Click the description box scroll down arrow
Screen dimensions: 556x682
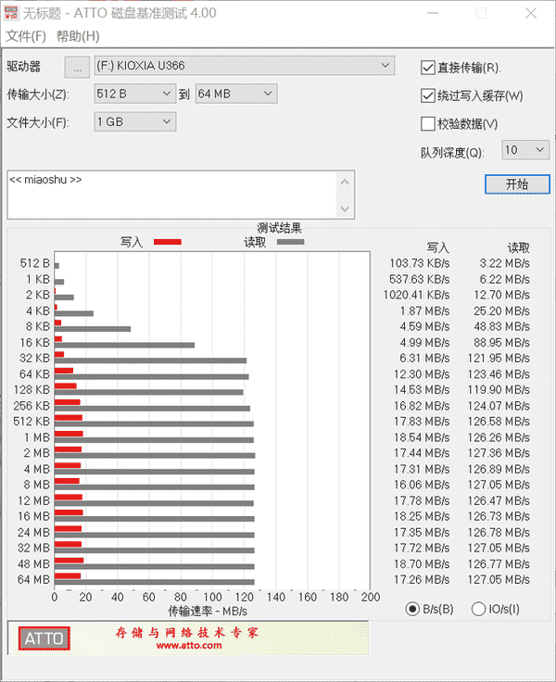point(345,208)
